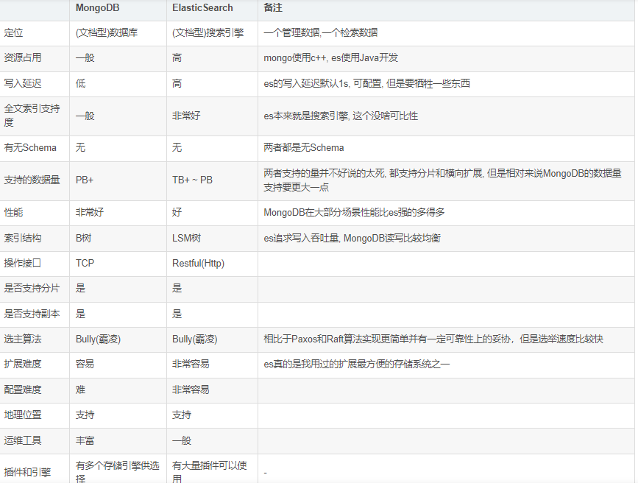Click the cell (文档型)数据库

107,32
